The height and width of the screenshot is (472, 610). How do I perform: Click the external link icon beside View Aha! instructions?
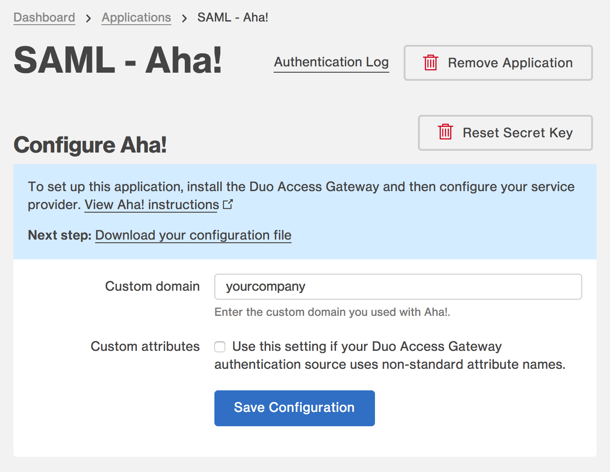click(x=228, y=204)
